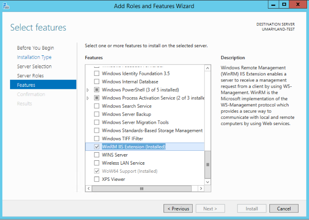Maximize the wizard window
The image size is (309, 220).
(284, 5)
